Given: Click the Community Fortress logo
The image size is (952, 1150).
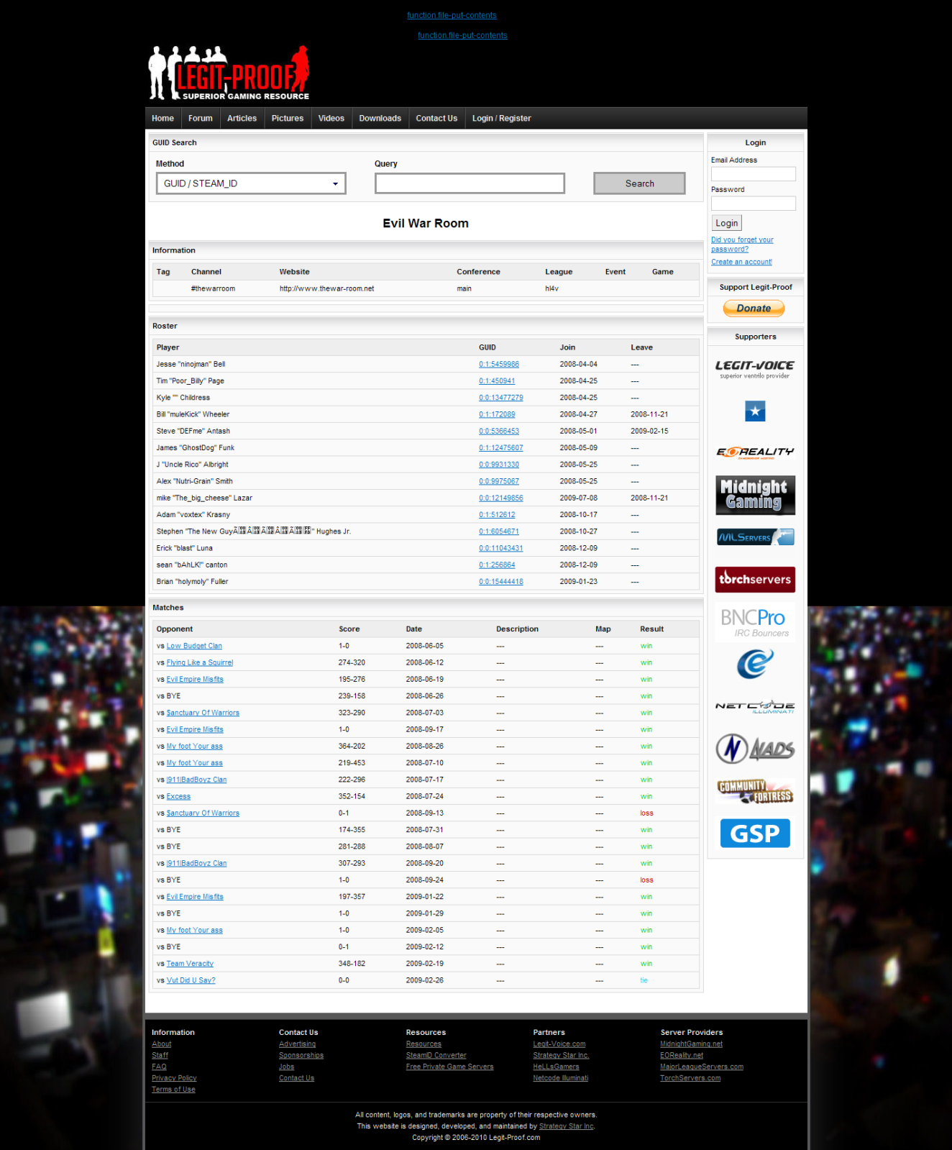Looking at the screenshot, I should tap(754, 790).
